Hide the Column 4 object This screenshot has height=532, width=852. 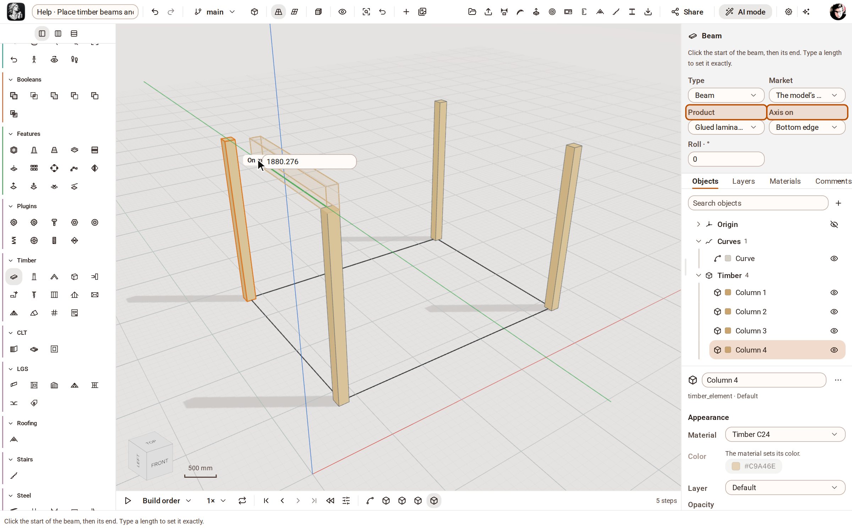(834, 350)
